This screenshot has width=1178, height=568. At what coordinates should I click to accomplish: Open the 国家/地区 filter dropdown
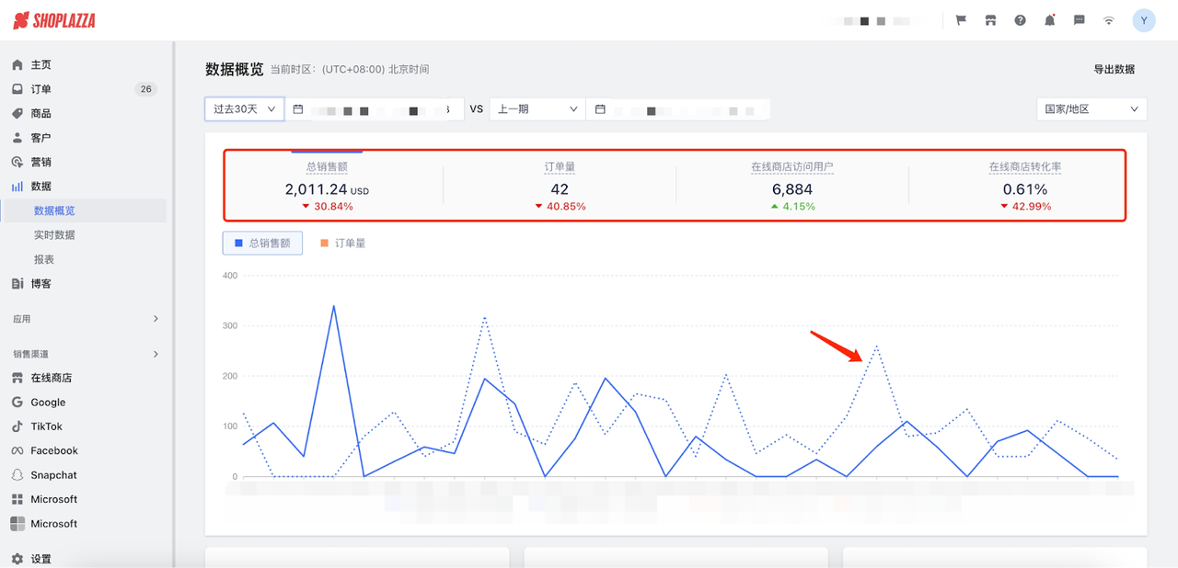point(1091,109)
